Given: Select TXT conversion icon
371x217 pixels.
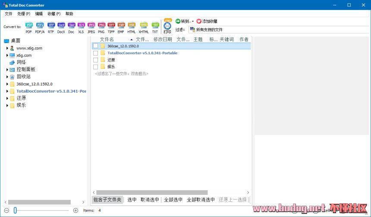Looking at the screenshot, I should [x=155, y=25].
